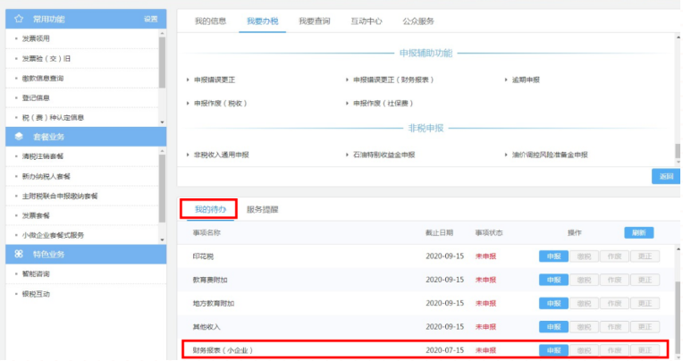Screen dimensions: 683x361
Task: Click 未申报 status in 其他收入 row
Action: [485, 327]
